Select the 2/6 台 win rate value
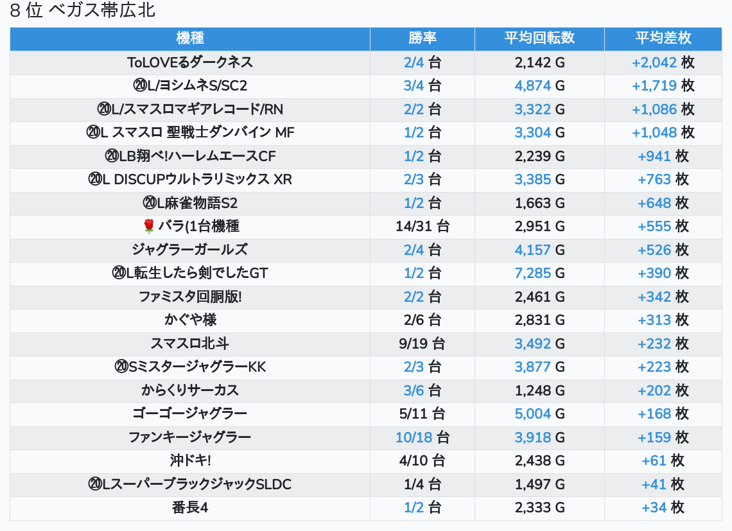 [423, 320]
